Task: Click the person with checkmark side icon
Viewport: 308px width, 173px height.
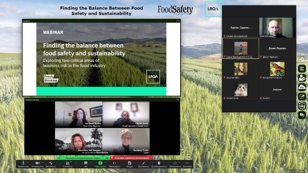Action: click(x=302, y=78)
